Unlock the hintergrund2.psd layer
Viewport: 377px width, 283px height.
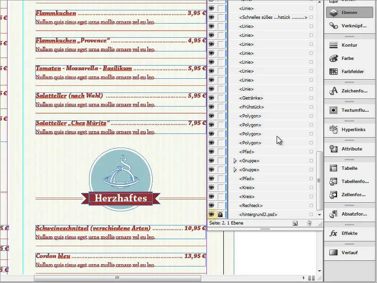(x=220, y=214)
